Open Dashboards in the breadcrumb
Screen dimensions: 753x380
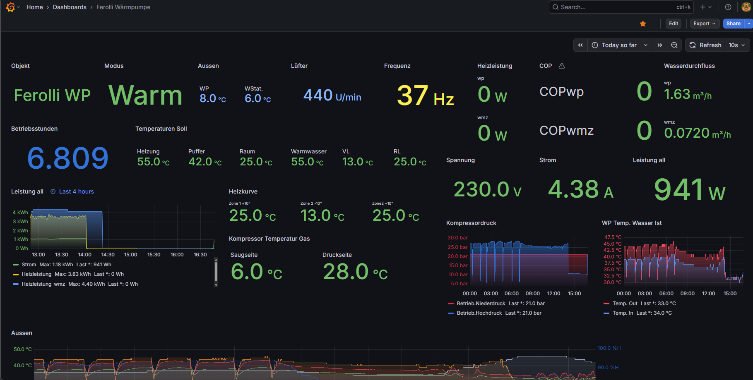pos(70,7)
